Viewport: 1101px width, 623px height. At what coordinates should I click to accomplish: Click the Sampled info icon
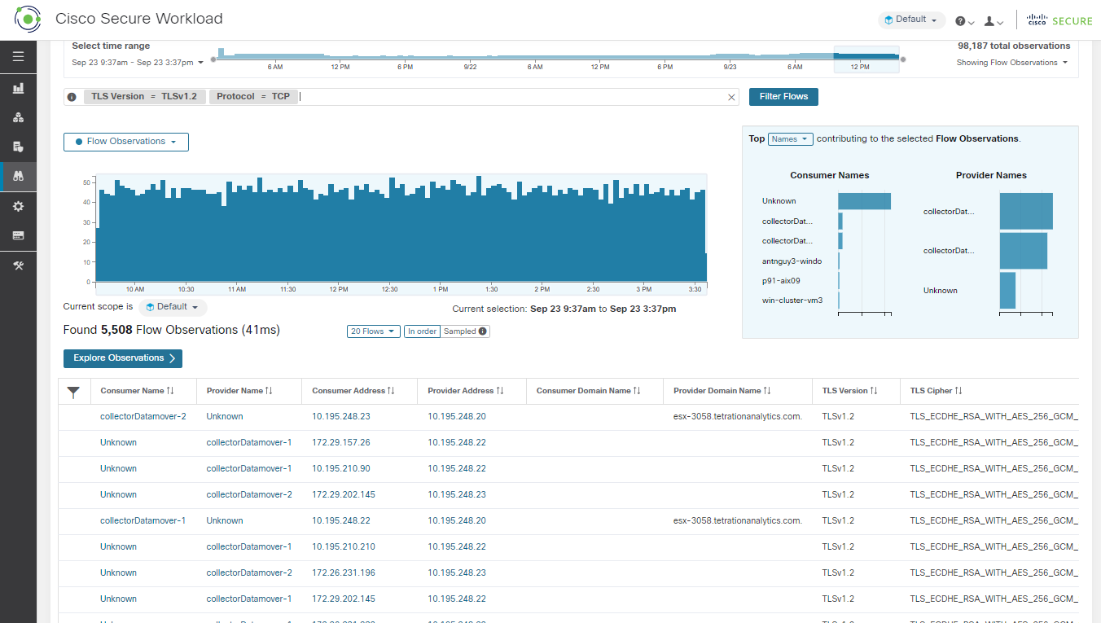[483, 331]
